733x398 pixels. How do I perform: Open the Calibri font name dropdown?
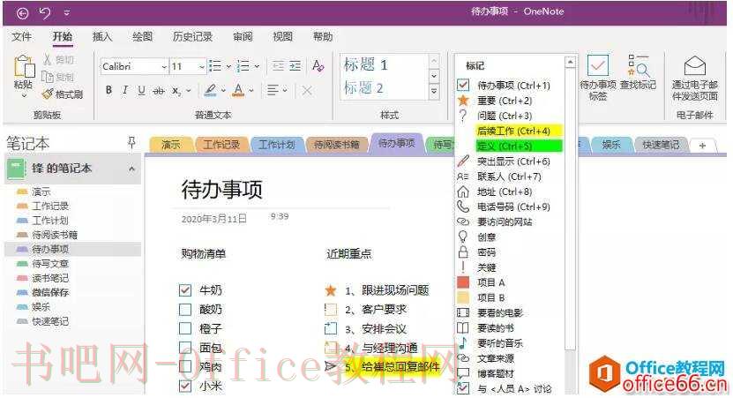164,66
